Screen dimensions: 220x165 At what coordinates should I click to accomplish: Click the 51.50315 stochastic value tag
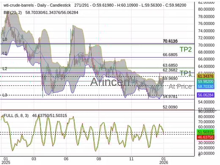206,132
